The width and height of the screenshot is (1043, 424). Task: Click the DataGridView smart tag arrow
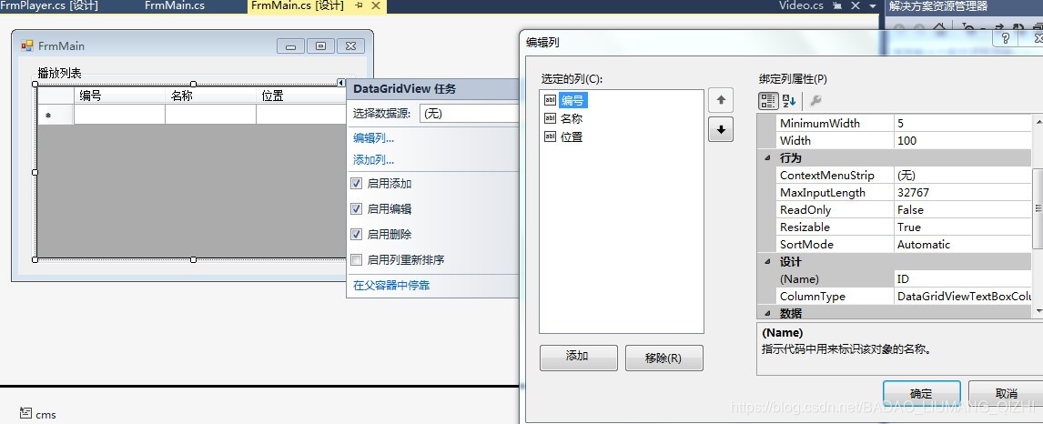[x=341, y=83]
